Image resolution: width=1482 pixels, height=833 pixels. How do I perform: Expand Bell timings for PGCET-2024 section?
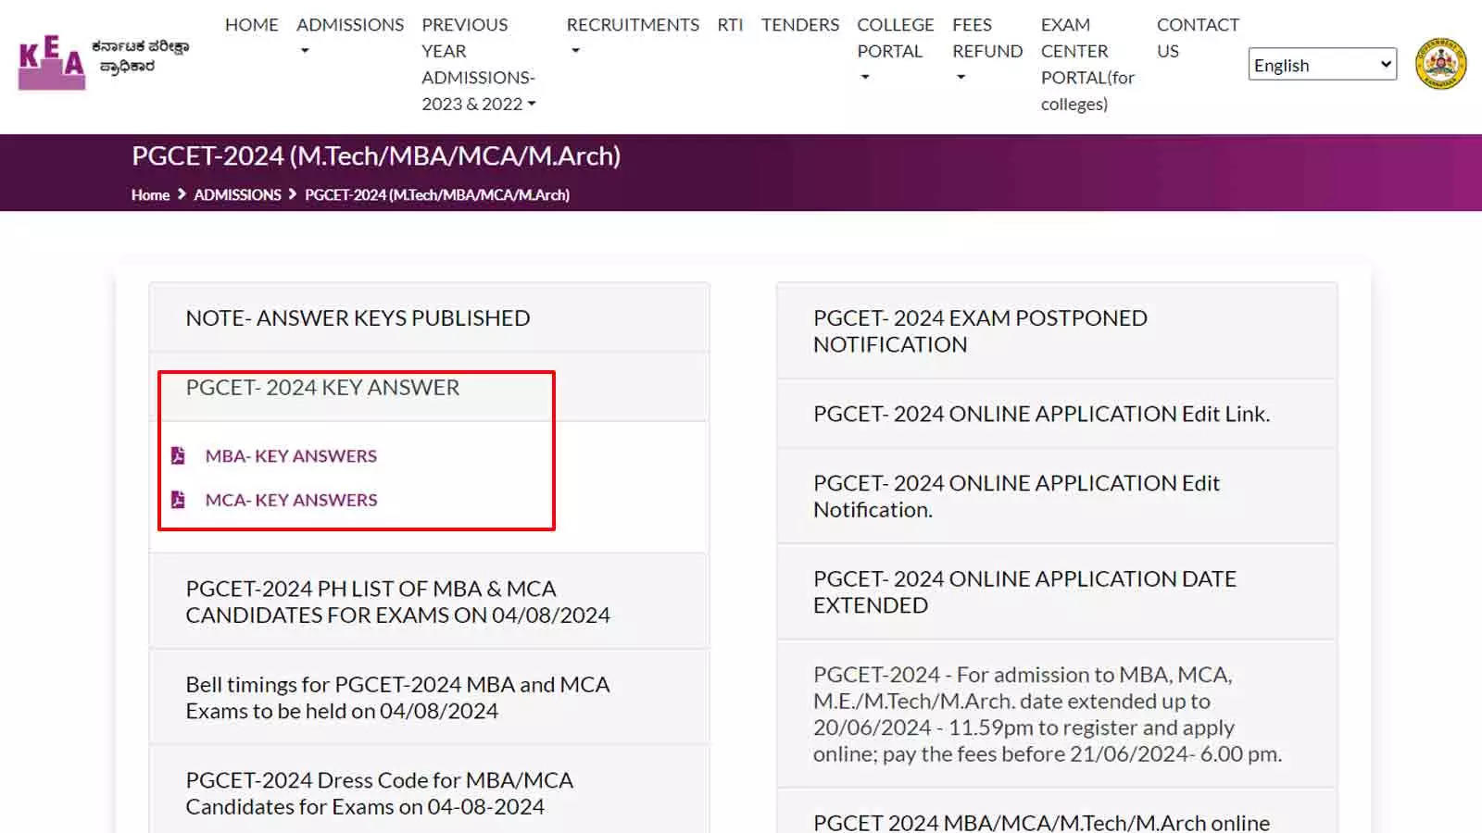tap(430, 697)
